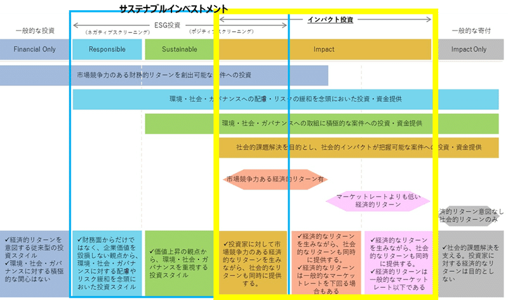The width and height of the screenshot is (508, 300).
Task: Select the 投資家に対して市場競争力 description box
Action: pos(253,263)
